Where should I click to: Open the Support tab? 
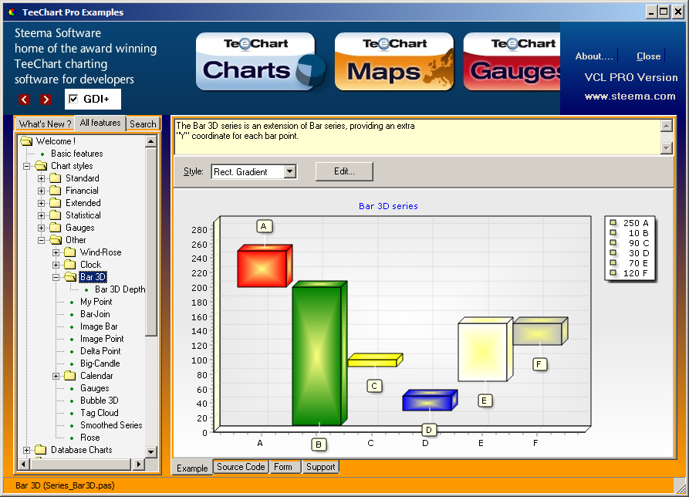(321, 467)
